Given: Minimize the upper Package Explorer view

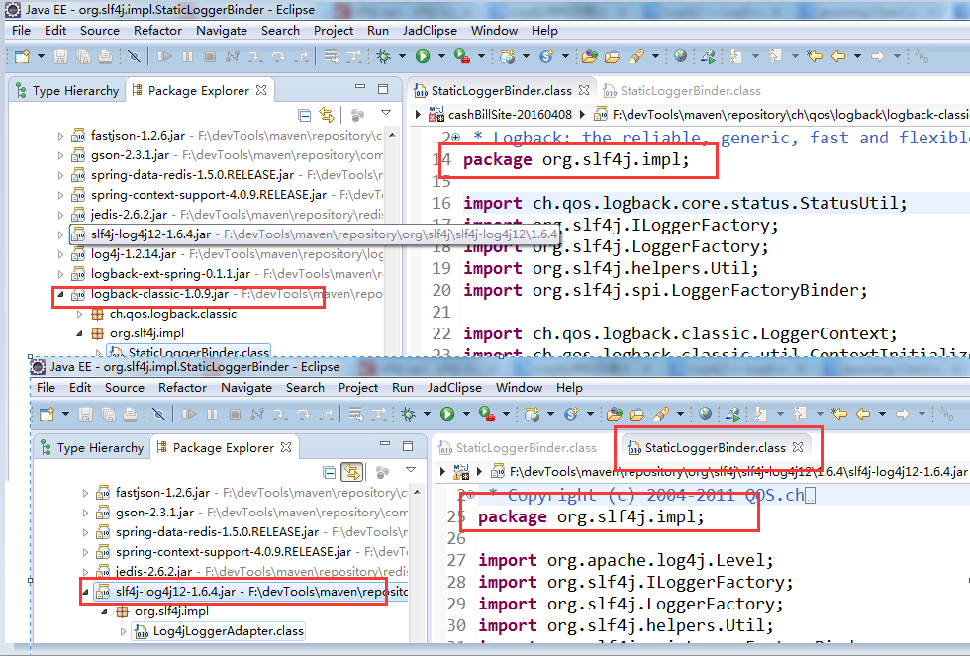Looking at the screenshot, I should pyautogui.click(x=360, y=87).
